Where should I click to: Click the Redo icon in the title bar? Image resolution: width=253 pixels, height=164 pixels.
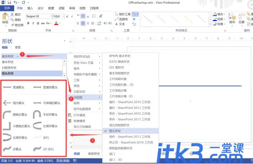click(23, 2)
